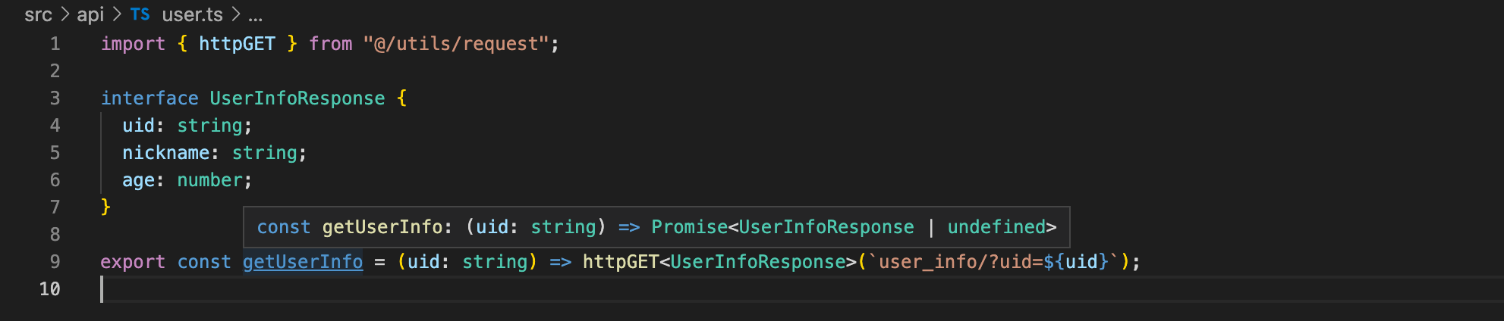Open the src breadcrumb folder

[38, 14]
